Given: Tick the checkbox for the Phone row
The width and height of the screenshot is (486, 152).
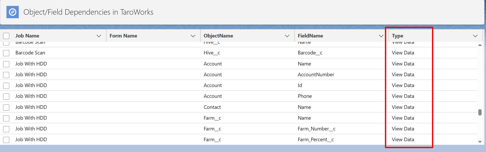Looking at the screenshot, I should [x=6, y=97].
